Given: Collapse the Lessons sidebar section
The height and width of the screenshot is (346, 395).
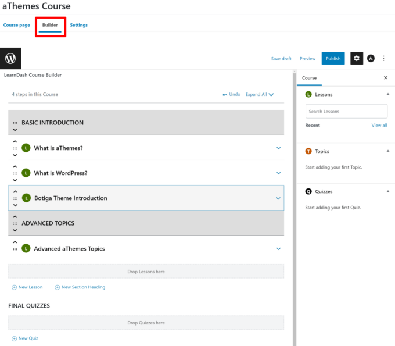Looking at the screenshot, I should point(388,94).
